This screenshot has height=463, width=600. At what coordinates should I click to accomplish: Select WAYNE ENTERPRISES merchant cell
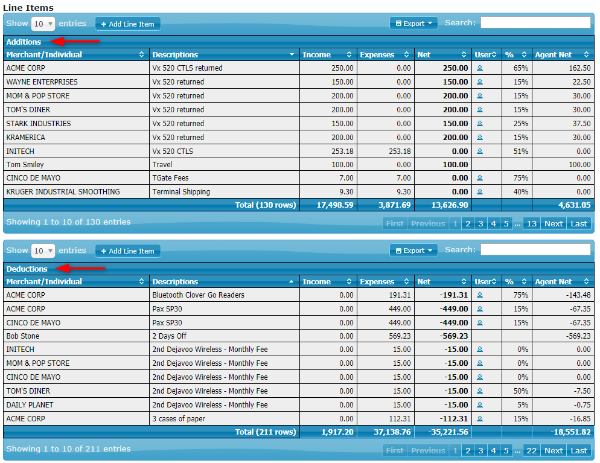(76, 82)
